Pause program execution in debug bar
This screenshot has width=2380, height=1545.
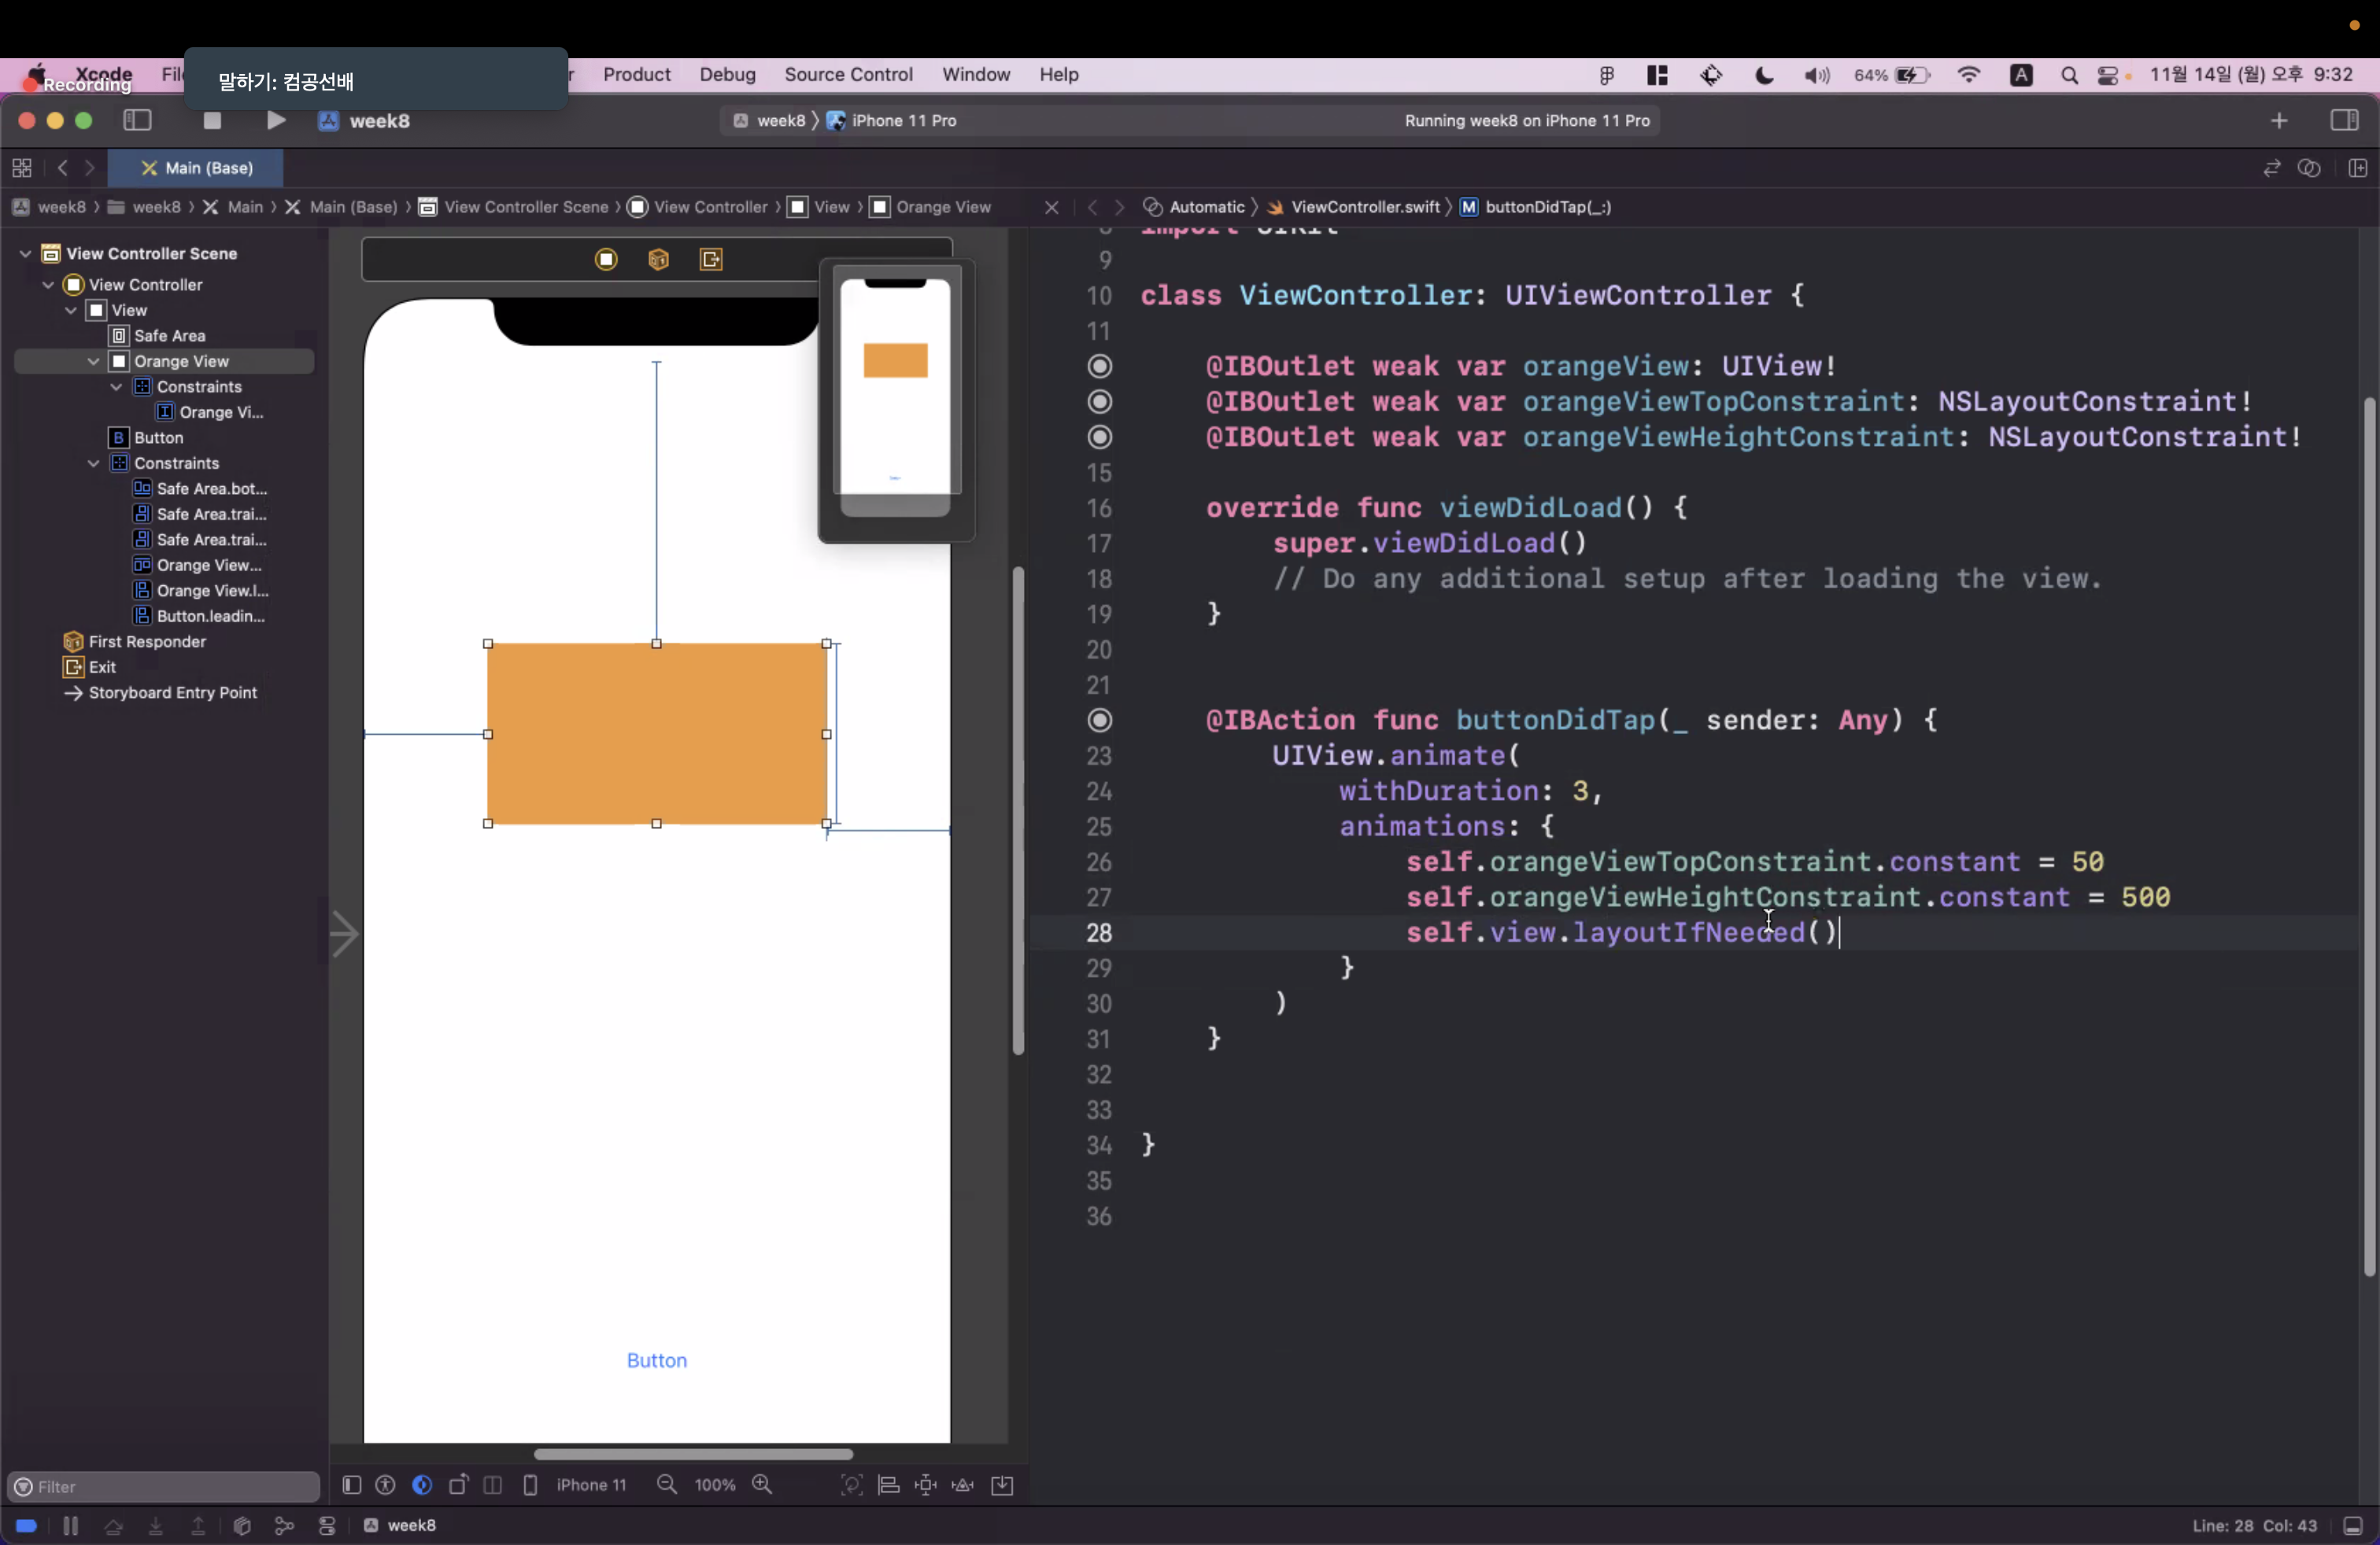click(x=70, y=1526)
